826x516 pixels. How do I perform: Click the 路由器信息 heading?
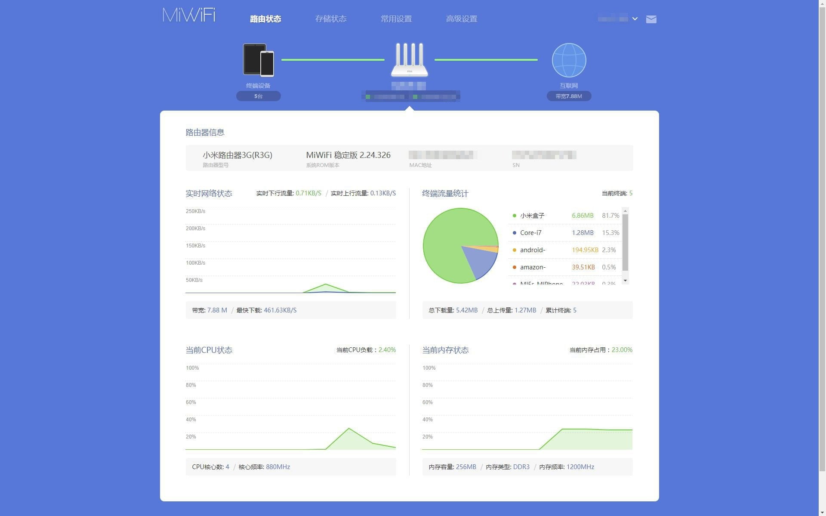coord(205,132)
